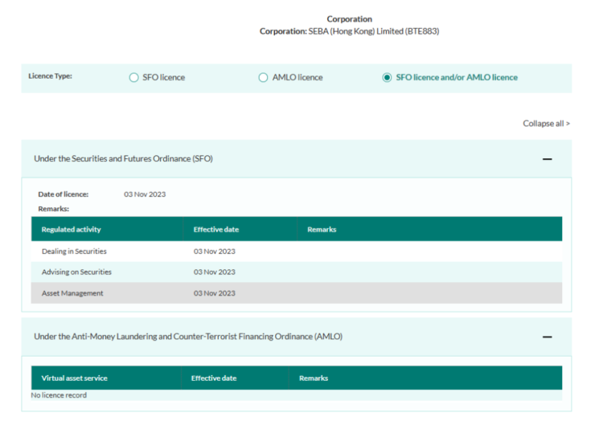Viewport: 603px width, 425px height.
Task: Click the Virtual asset service column header
Action: click(74, 378)
